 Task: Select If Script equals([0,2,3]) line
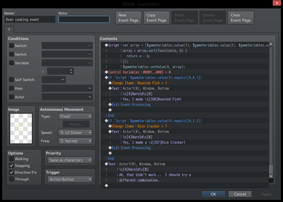[x=185, y=121]
